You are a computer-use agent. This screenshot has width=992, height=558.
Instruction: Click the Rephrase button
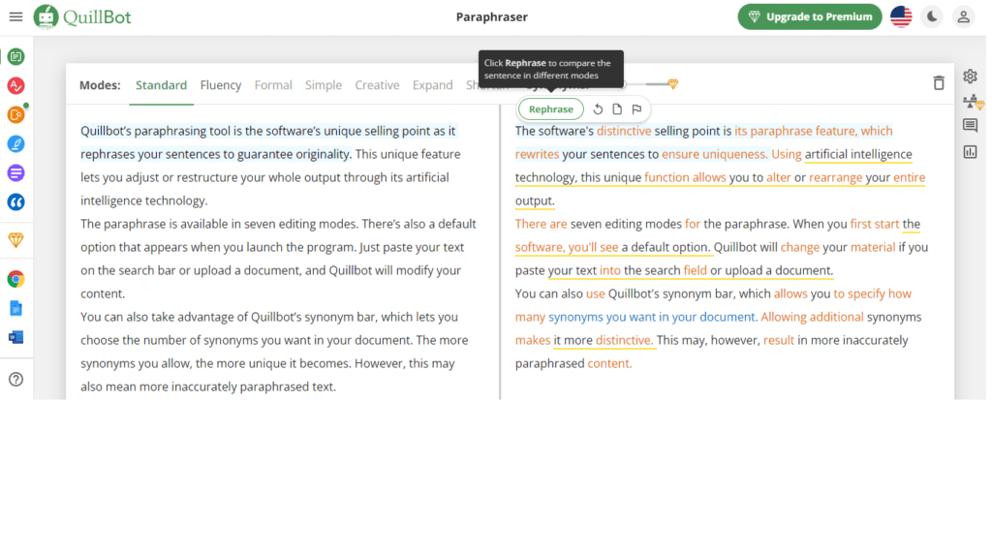pyautogui.click(x=550, y=108)
